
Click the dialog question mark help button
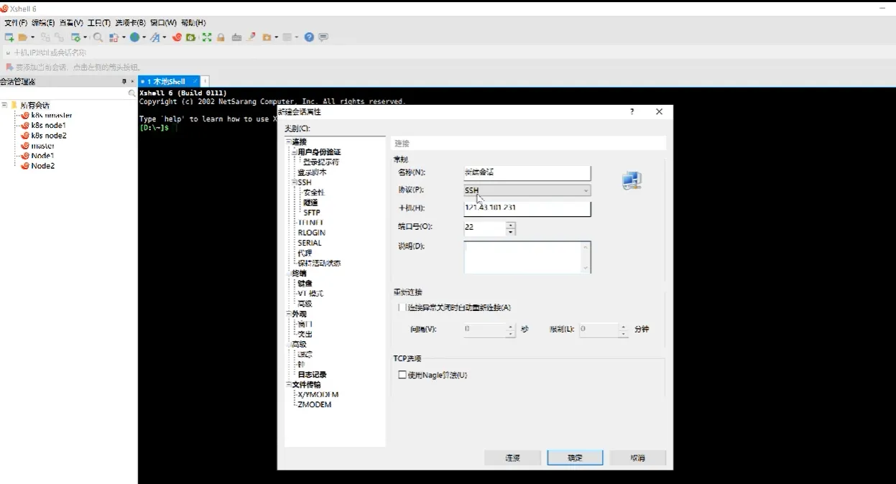(632, 112)
